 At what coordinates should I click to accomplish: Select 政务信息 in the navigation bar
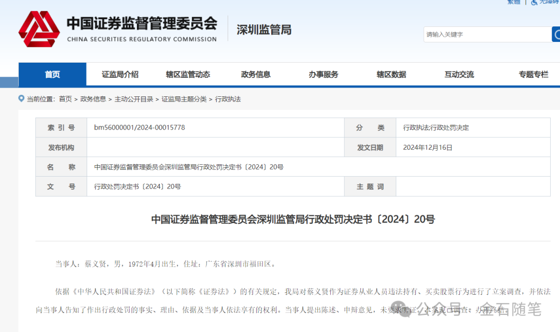[x=256, y=74]
